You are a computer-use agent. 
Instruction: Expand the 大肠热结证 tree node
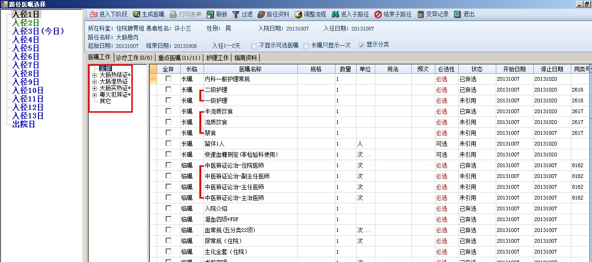click(x=95, y=75)
